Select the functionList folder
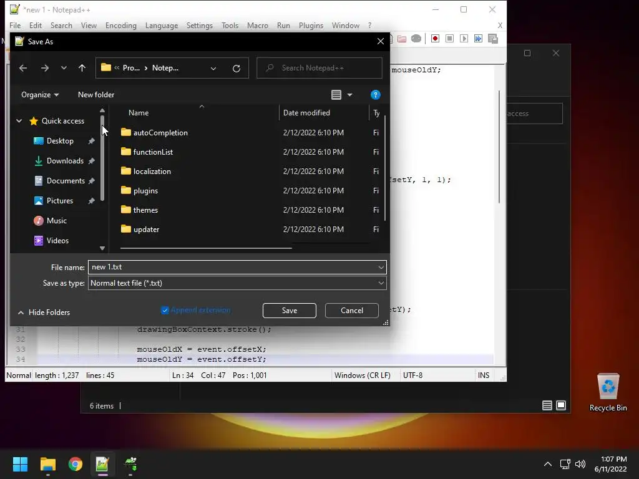 (153, 152)
